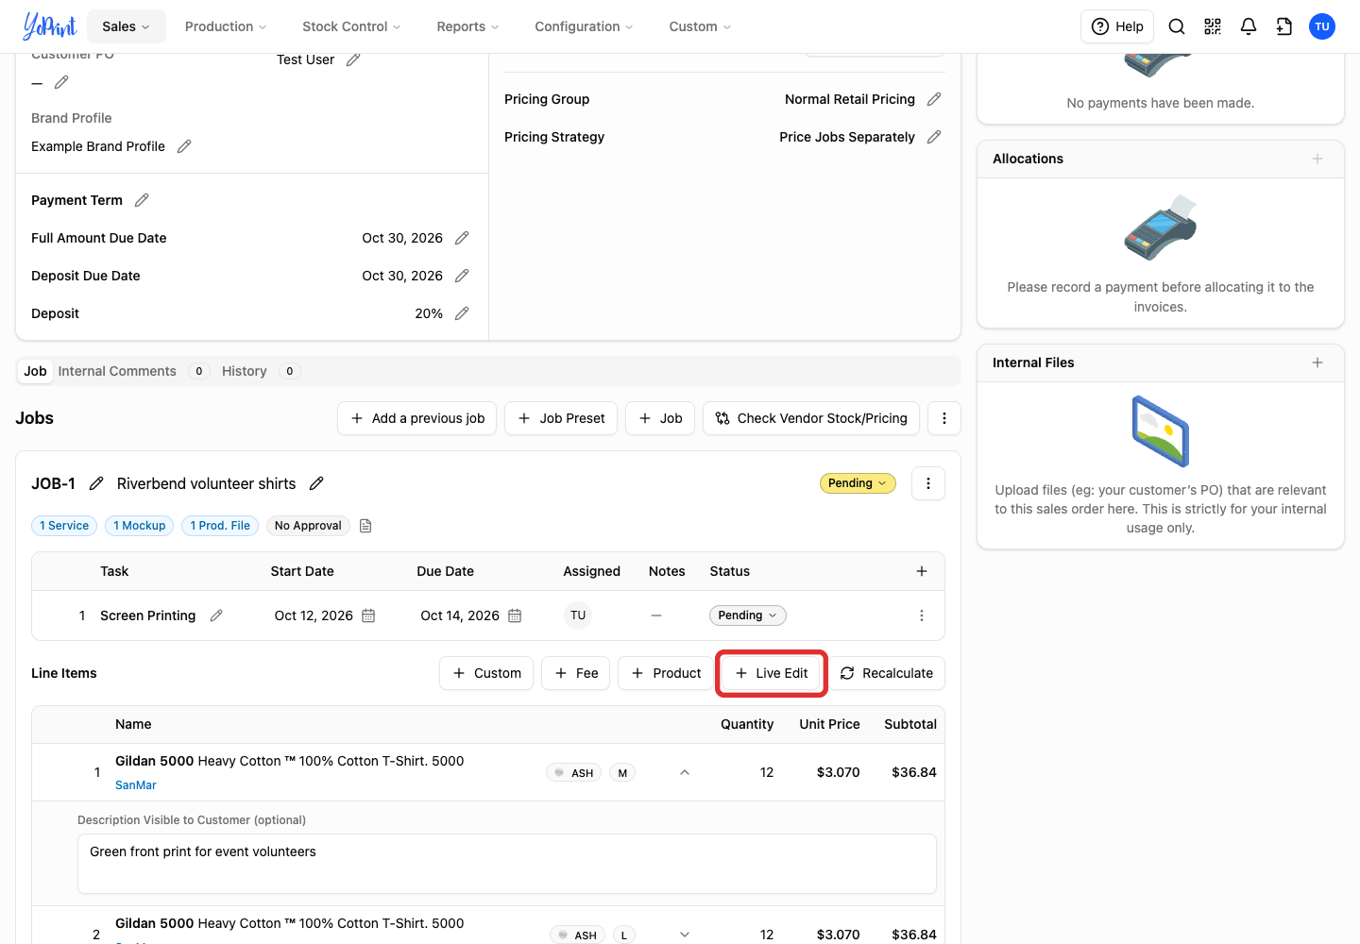Click Check Vendor Stock/Pricing button
Screen dimensions: 1360x944
point(812,418)
